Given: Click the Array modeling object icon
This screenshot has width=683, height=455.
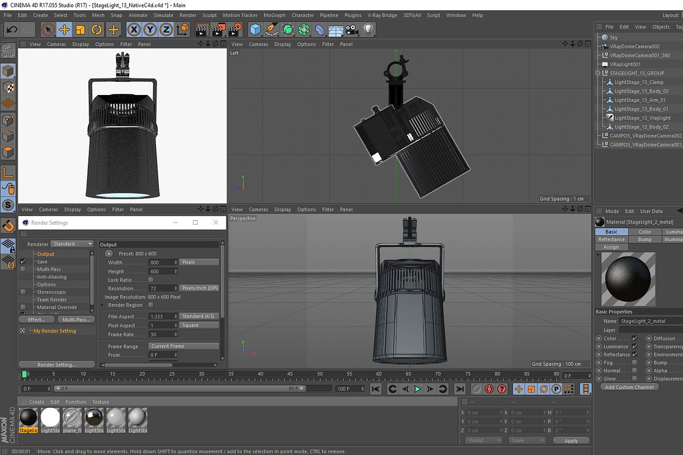Looking at the screenshot, I should [x=305, y=29].
